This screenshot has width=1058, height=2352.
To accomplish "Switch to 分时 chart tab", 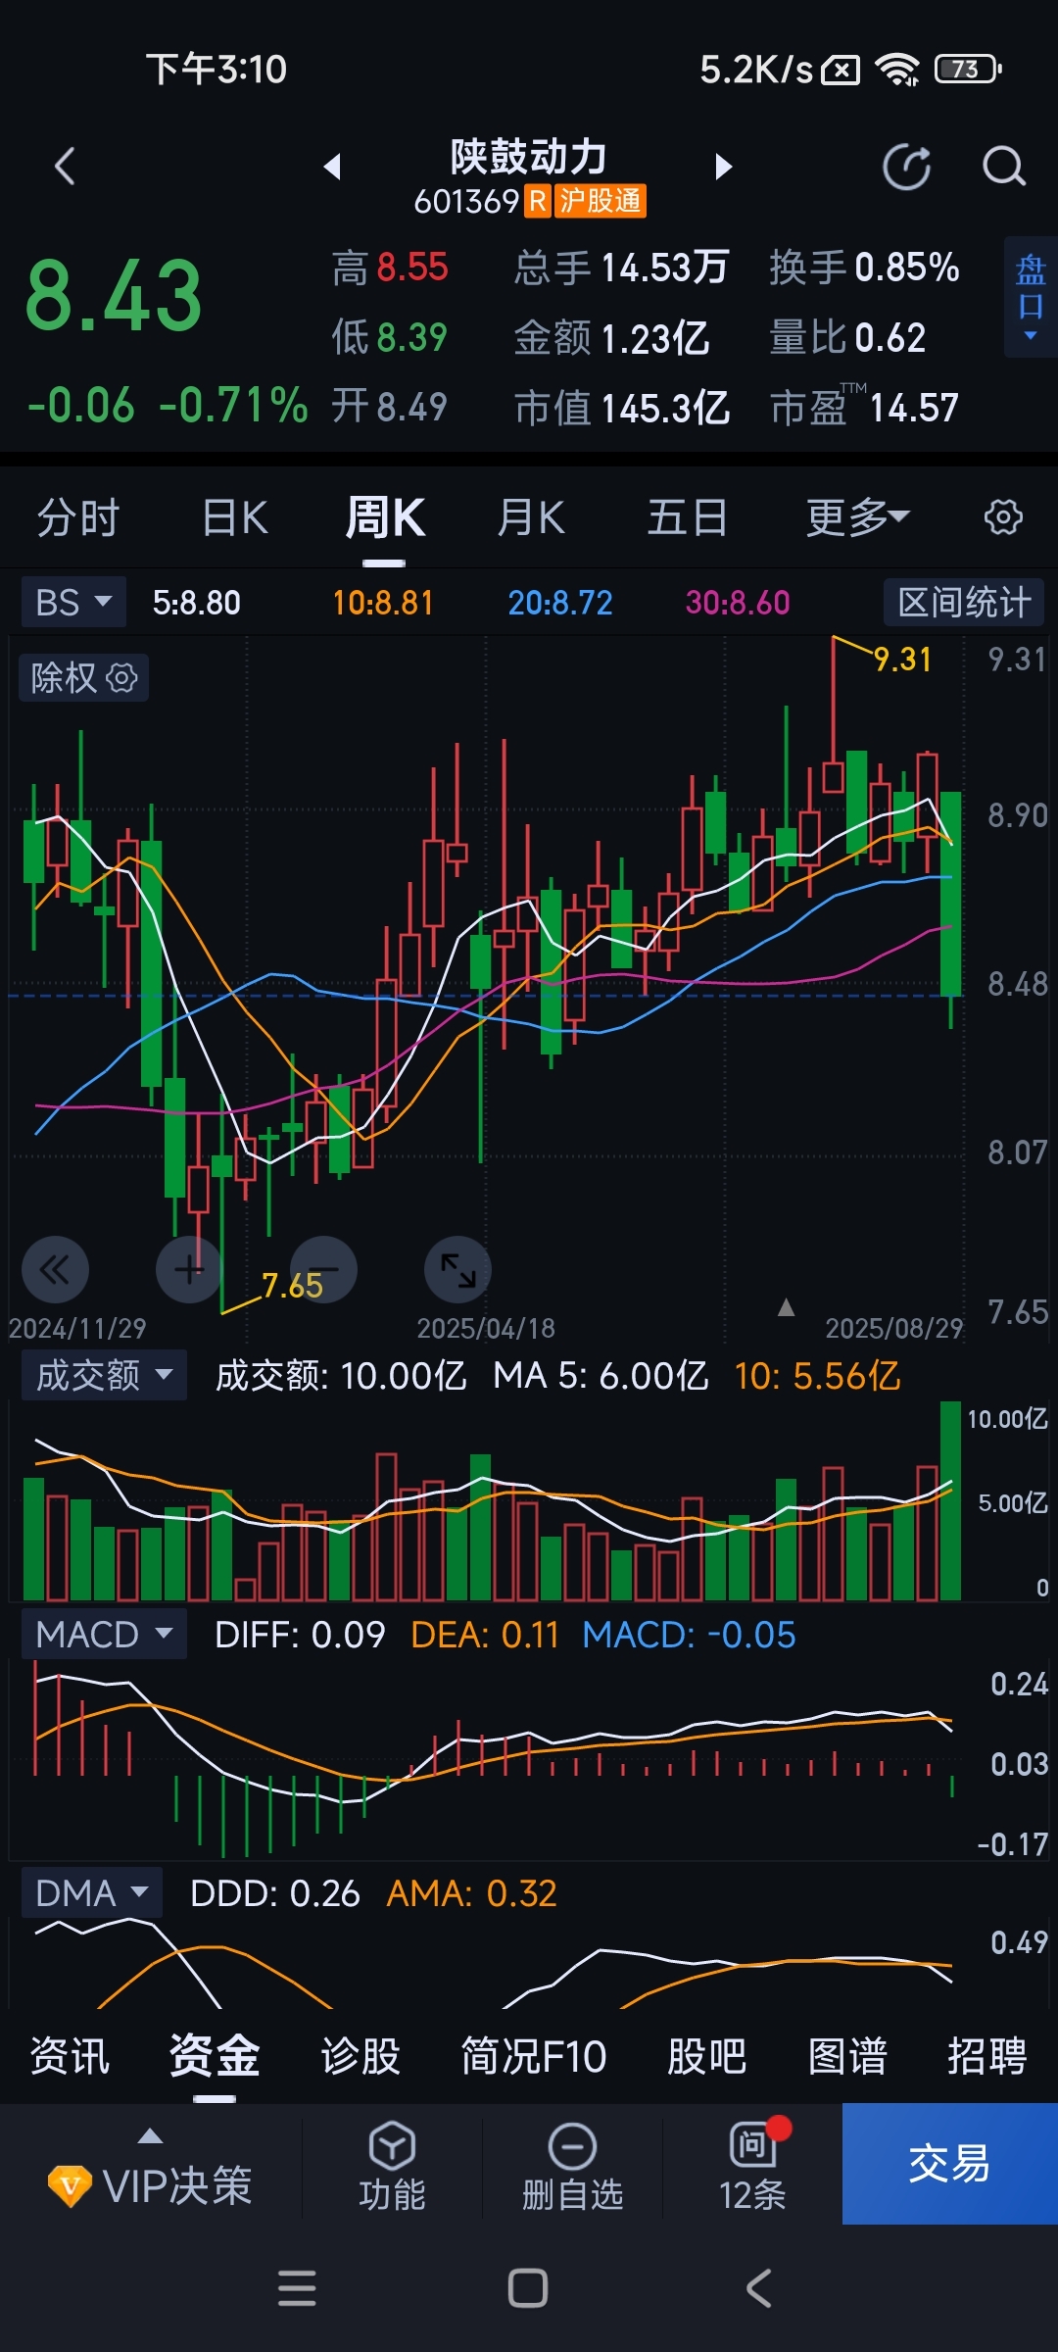I will 78,516.
